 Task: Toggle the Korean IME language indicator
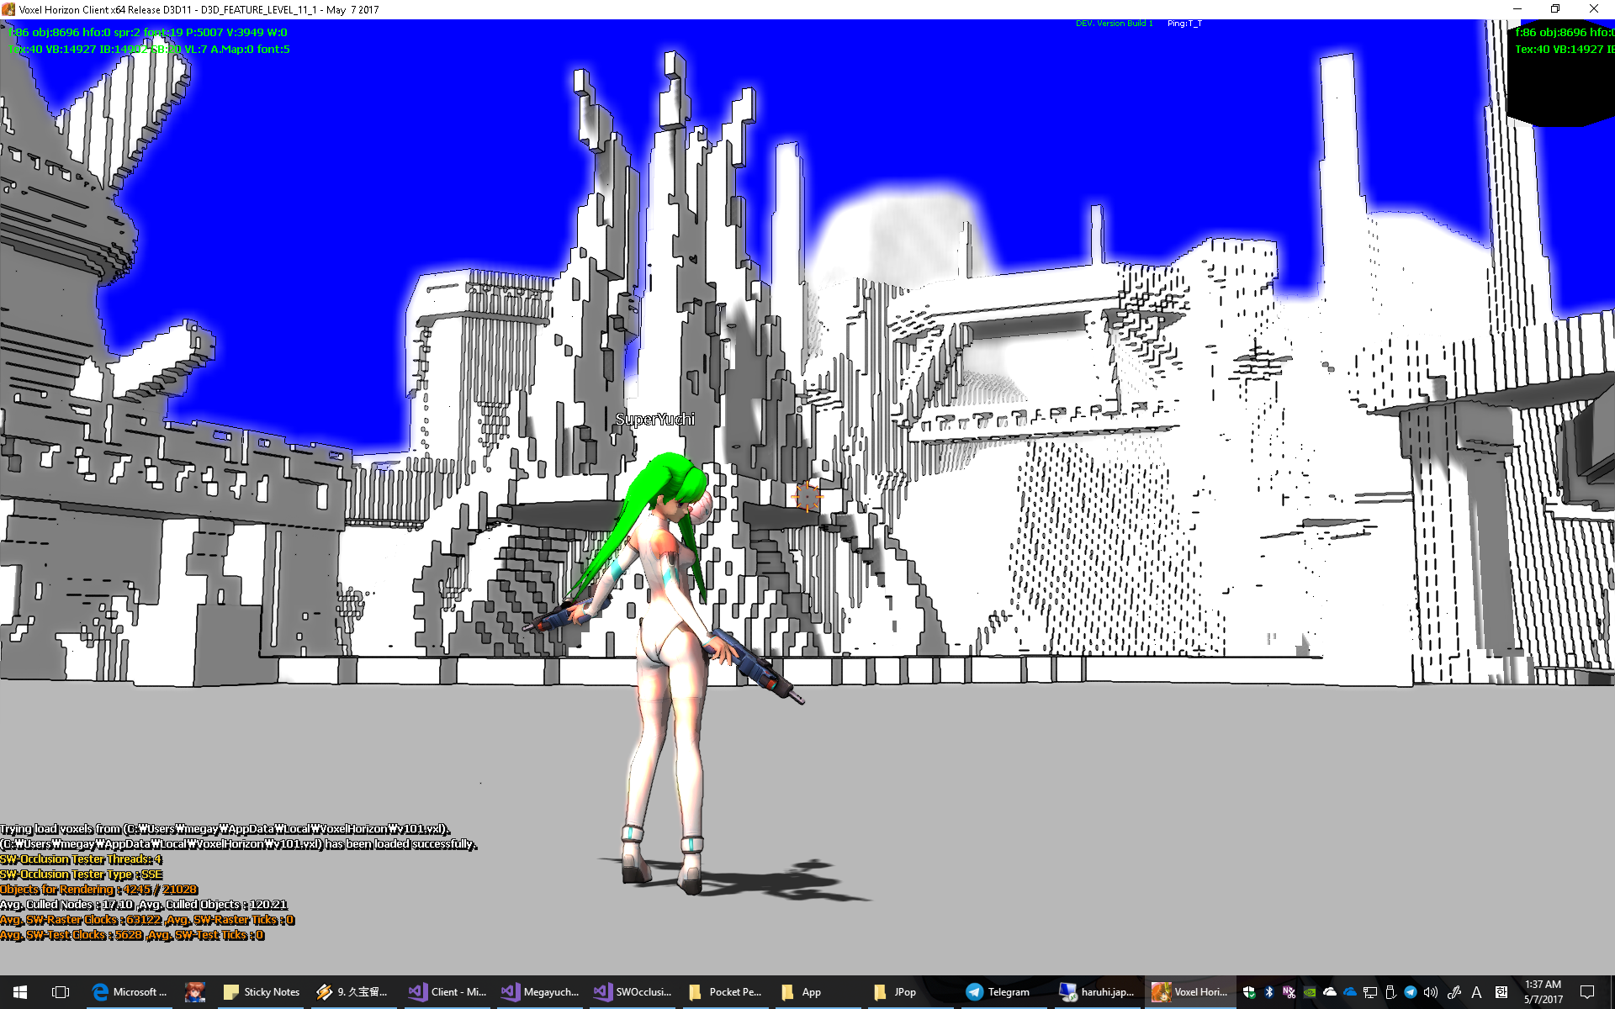(1501, 992)
